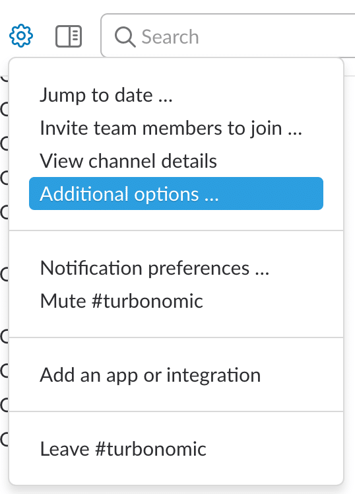
Task: Click the magnifying glass search icon
Action: pos(125,37)
